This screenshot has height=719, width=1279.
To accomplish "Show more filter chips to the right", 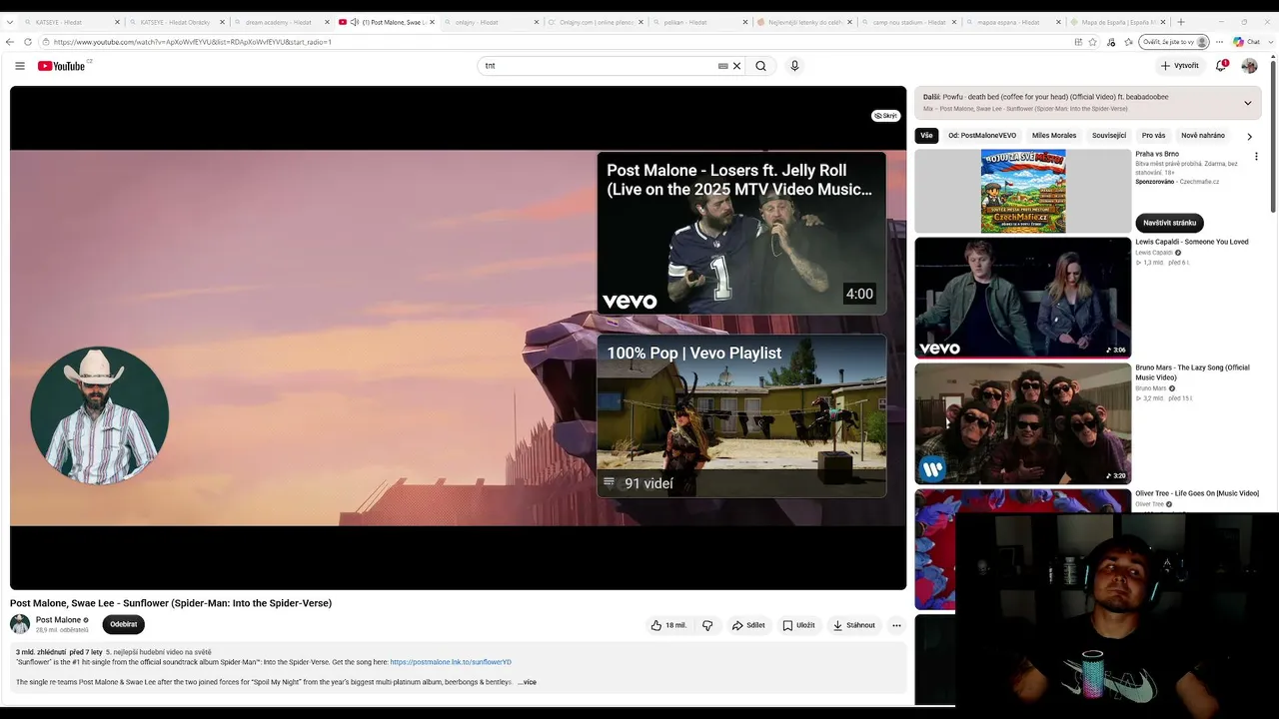I will pyautogui.click(x=1249, y=136).
